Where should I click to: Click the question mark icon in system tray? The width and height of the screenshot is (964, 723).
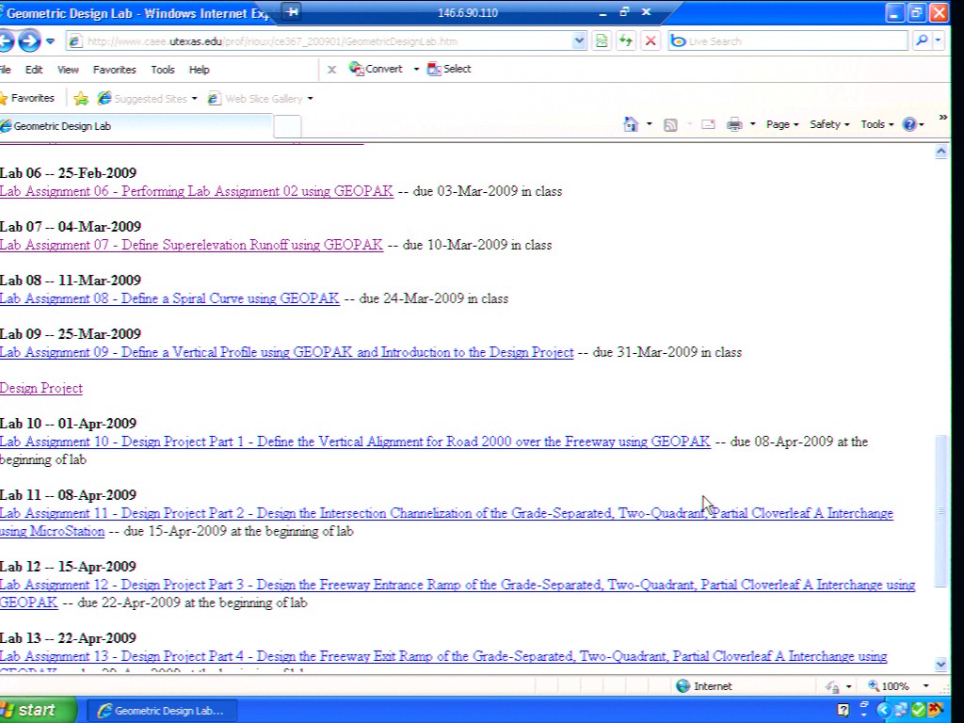(843, 710)
